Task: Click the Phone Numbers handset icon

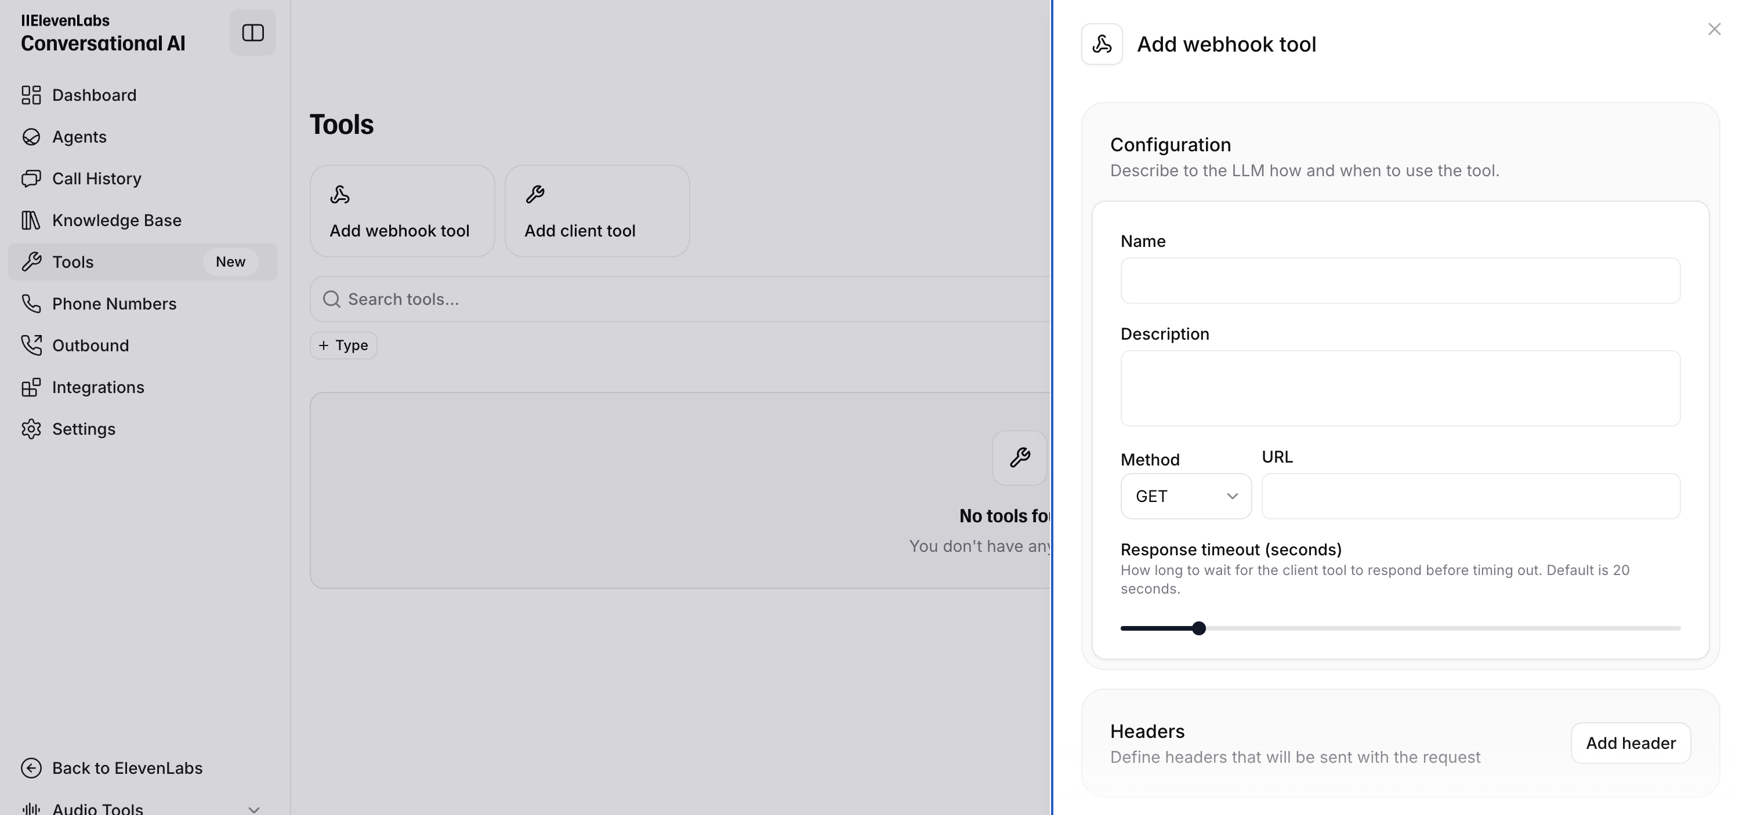Action: [x=31, y=304]
